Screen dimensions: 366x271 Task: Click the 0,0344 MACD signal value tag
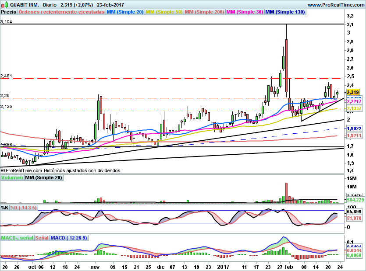(354, 250)
